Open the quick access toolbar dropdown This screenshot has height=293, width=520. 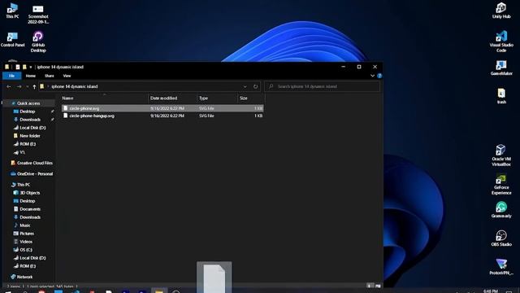31,67
